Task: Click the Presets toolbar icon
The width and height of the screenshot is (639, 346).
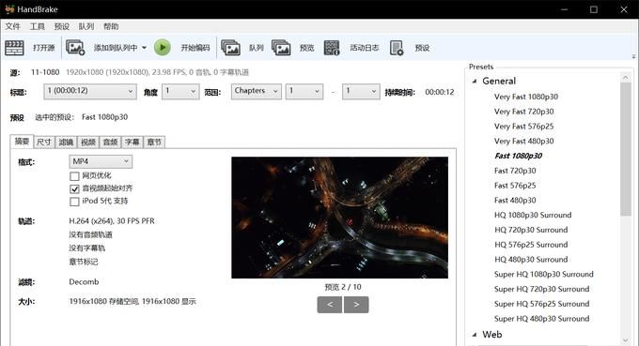Action: (x=397, y=48)
